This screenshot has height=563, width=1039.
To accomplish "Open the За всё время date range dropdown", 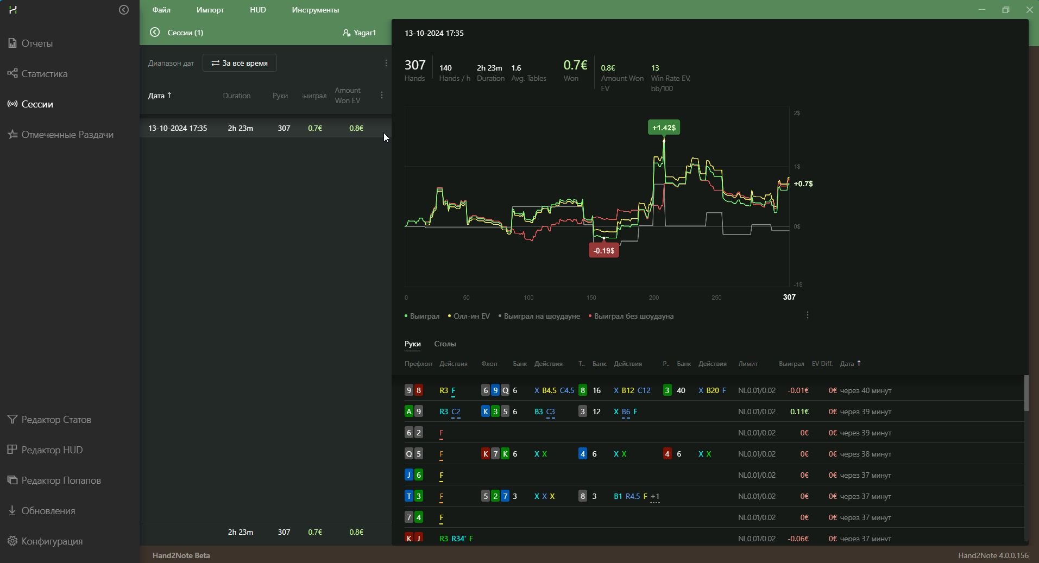I will [240, 63].
